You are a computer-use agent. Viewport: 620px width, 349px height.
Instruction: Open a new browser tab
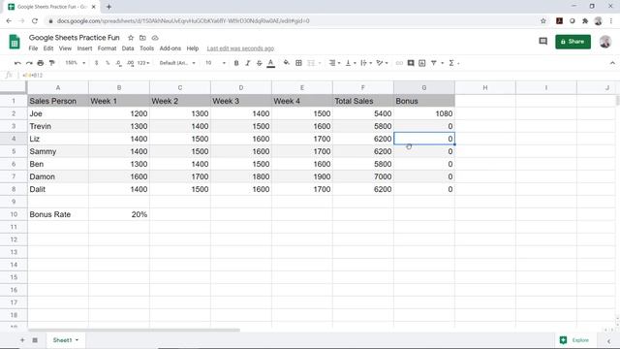tap(108, 7)
